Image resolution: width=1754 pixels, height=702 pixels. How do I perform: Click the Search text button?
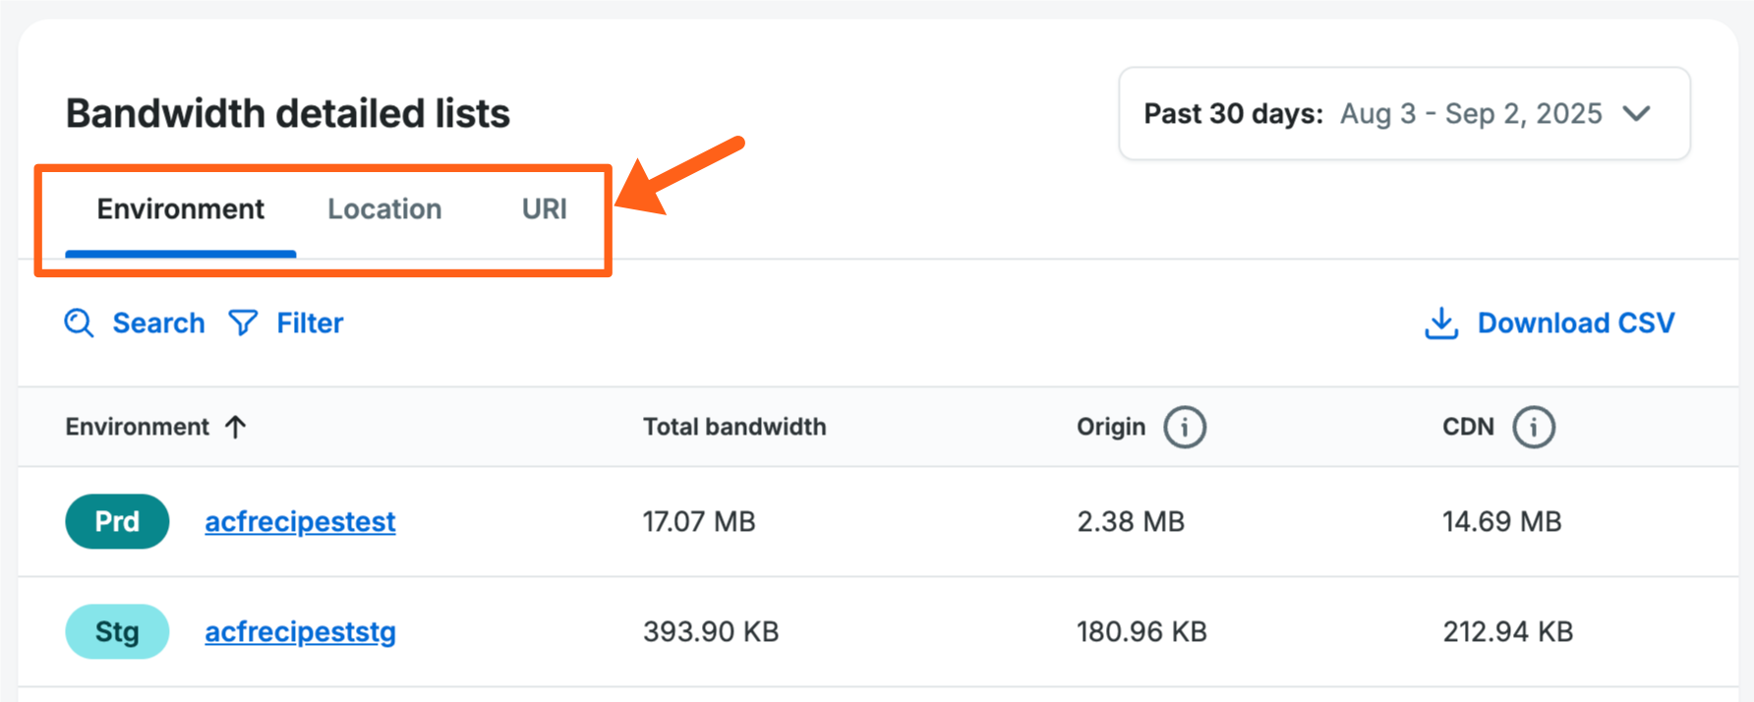pos(158,322)
